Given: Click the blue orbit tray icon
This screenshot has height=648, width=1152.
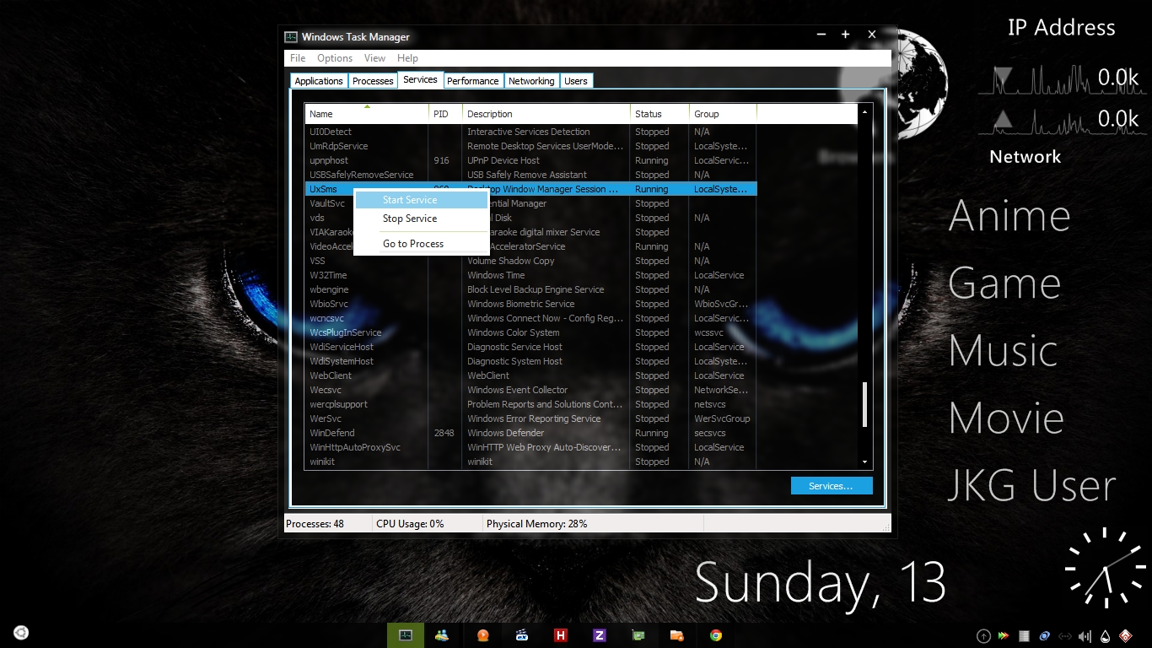Looking at the screenshot, I should tap(1044, 636).
